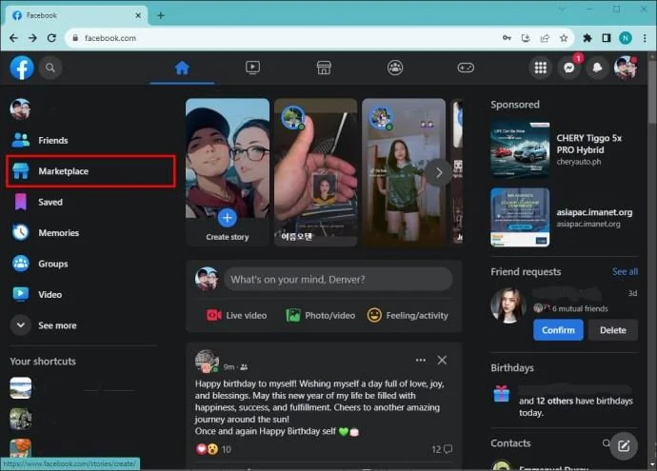Reload the Facebook page
The height and width of the screenshot is (471, 657).
click(51, 38)
